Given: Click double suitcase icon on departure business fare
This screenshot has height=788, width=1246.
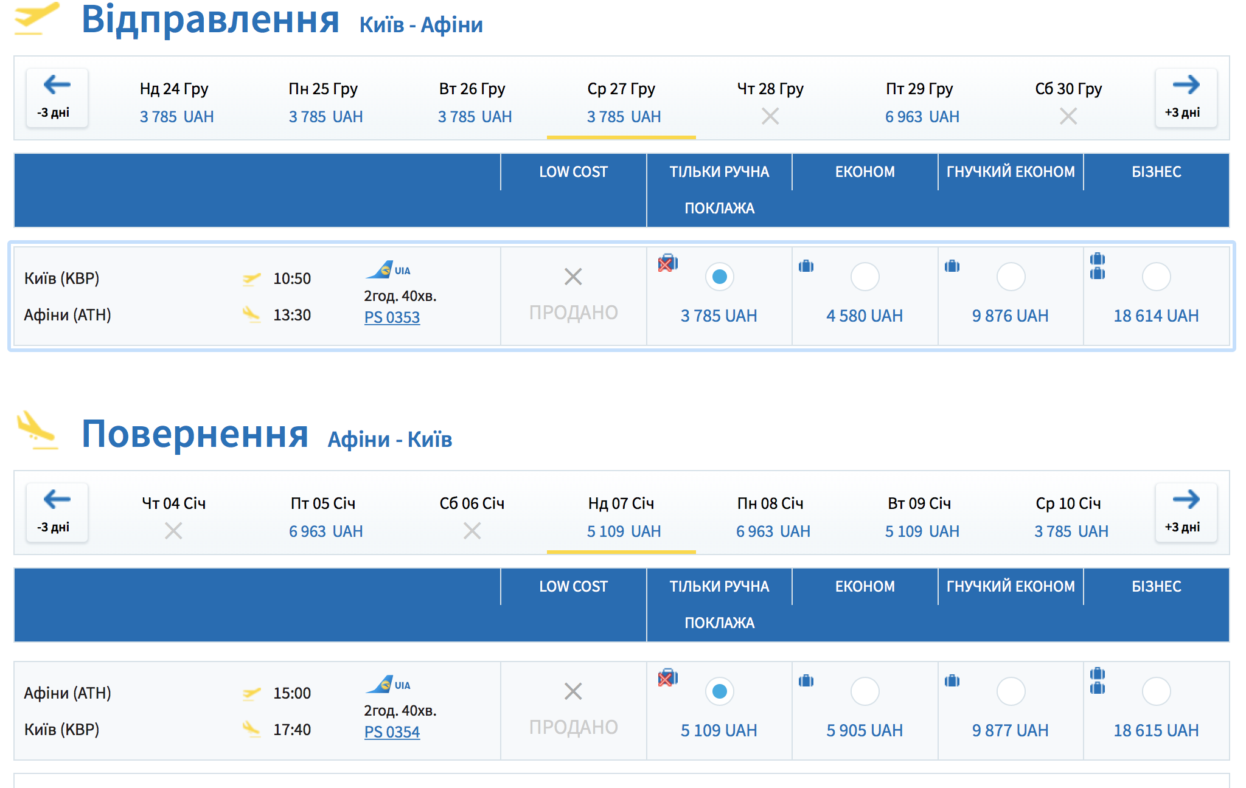Looking at the screenshot, I should point(1098,266).
